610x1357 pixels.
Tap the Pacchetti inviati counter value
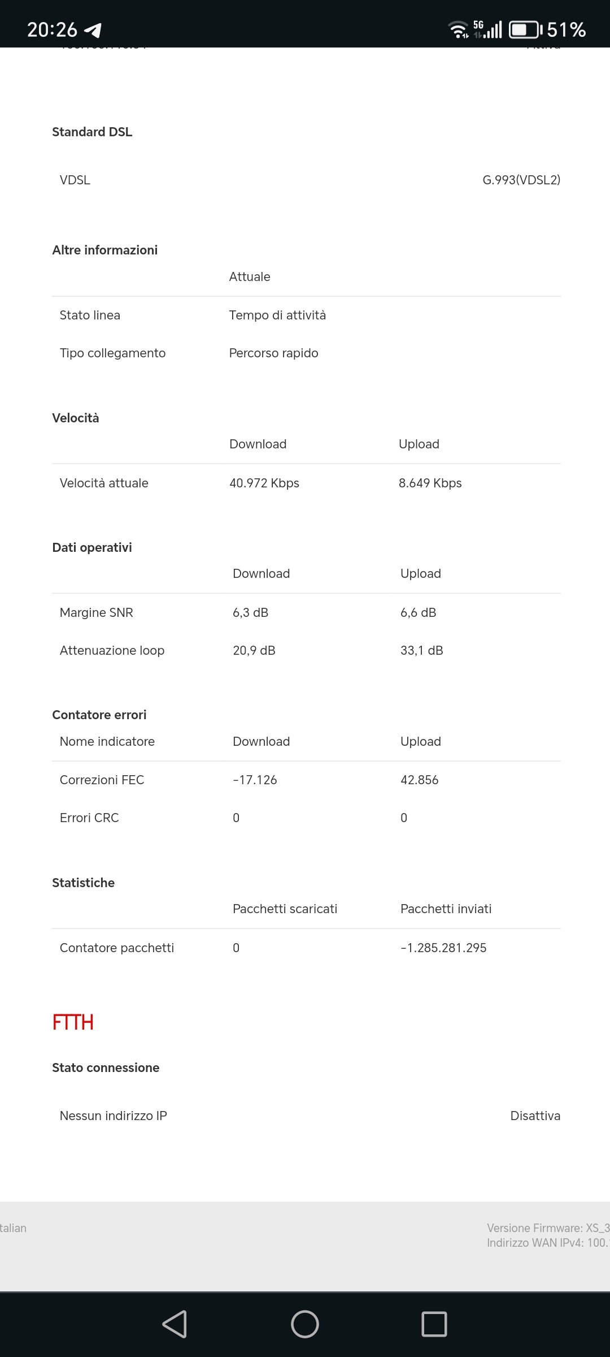443,948
